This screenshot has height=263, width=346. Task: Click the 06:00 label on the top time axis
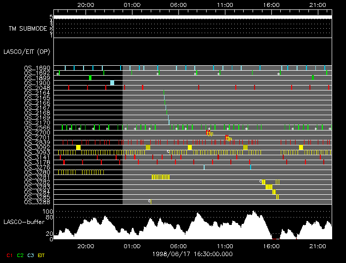178,5
